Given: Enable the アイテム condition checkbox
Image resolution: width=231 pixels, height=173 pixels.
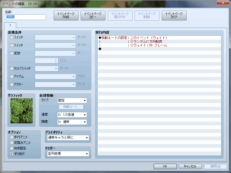Looking at the screenshot, I should [11, 76].
